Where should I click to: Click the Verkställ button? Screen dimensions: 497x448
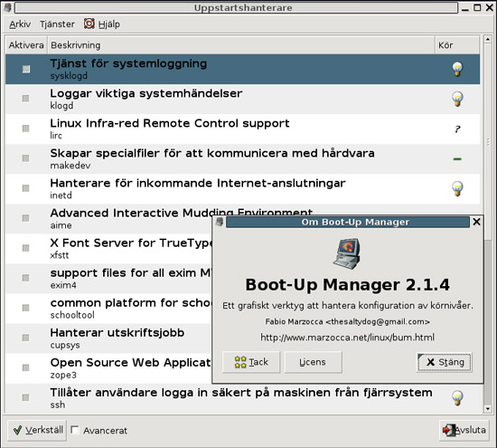(37, 430)
